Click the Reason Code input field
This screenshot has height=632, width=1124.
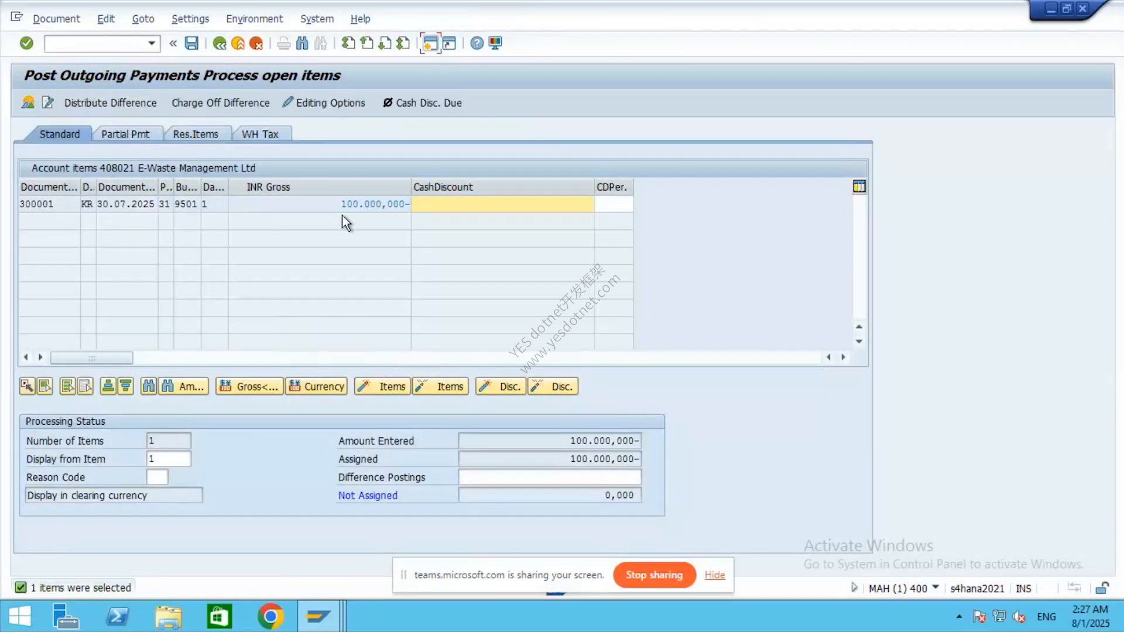click(x=157, y=477)
